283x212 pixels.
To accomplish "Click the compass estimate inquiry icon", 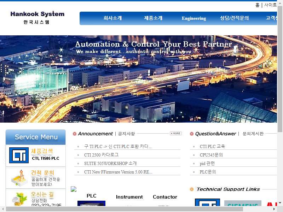I will pos(19,178).
